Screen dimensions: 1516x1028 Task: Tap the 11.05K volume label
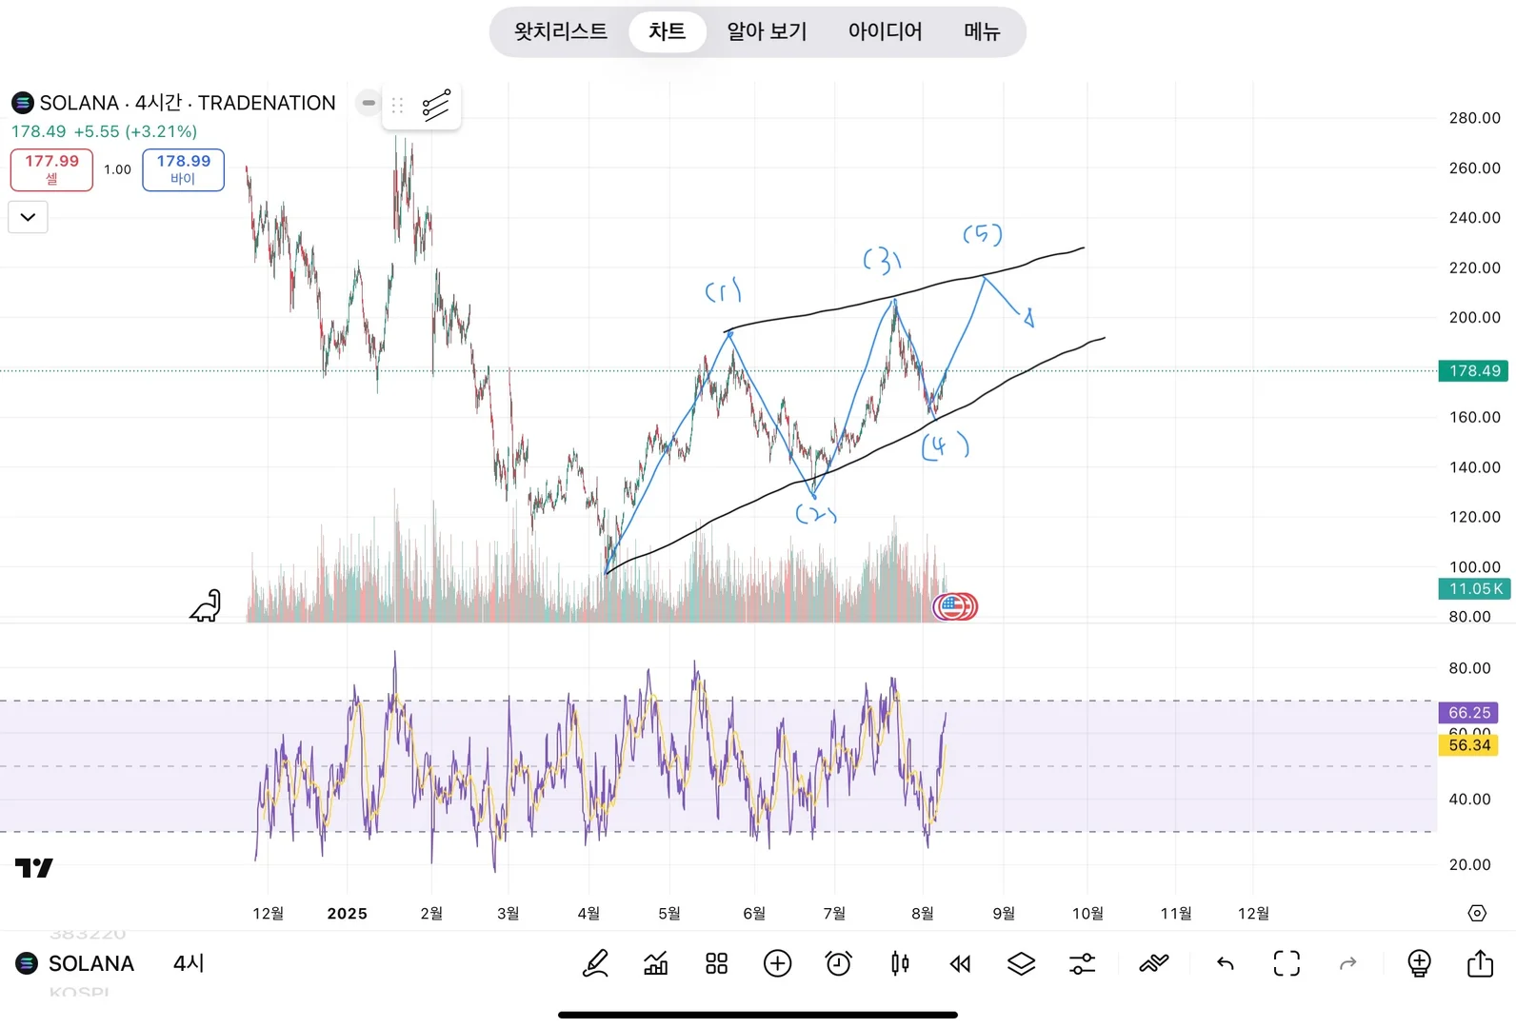pos(1474,589)
